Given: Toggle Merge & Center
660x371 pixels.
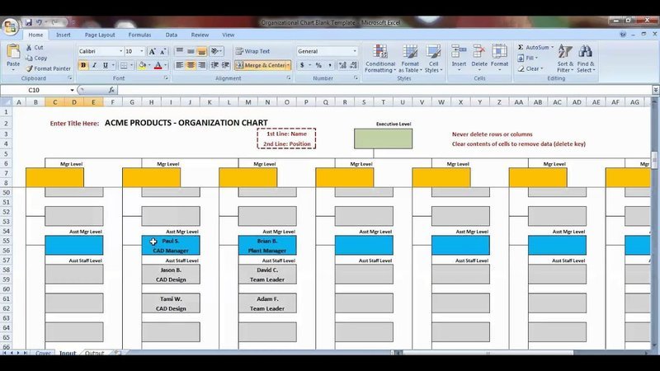Looking at the screenshot, I should [x=260, y=65].
